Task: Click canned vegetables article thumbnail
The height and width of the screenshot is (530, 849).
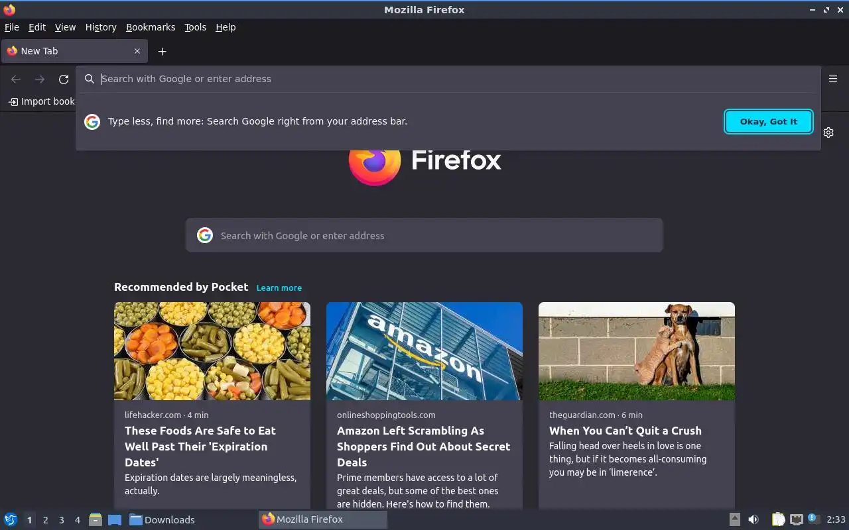Action: click(x=212, y=351)
